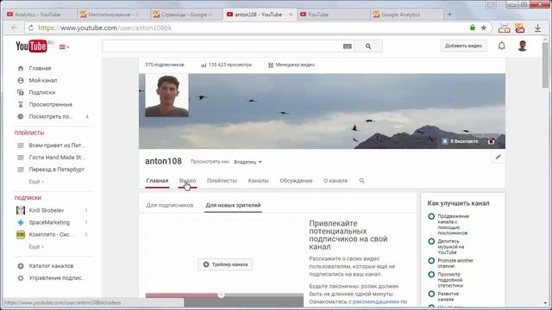Click the Трейлер канала button
The image size is (552, 310).
[225, 264]
